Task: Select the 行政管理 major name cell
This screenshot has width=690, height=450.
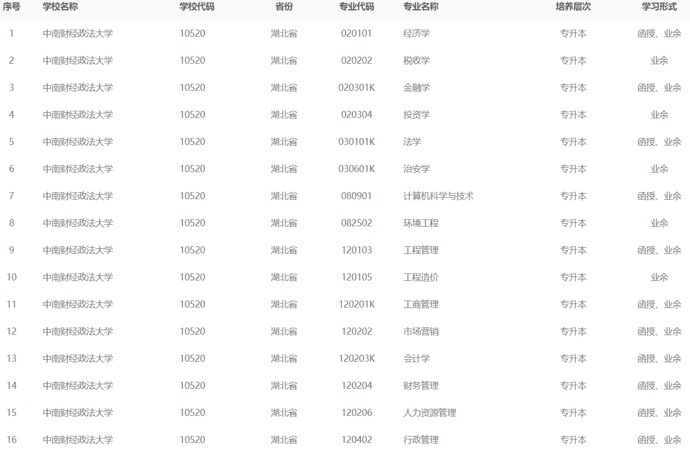Action: coord(421,440)
